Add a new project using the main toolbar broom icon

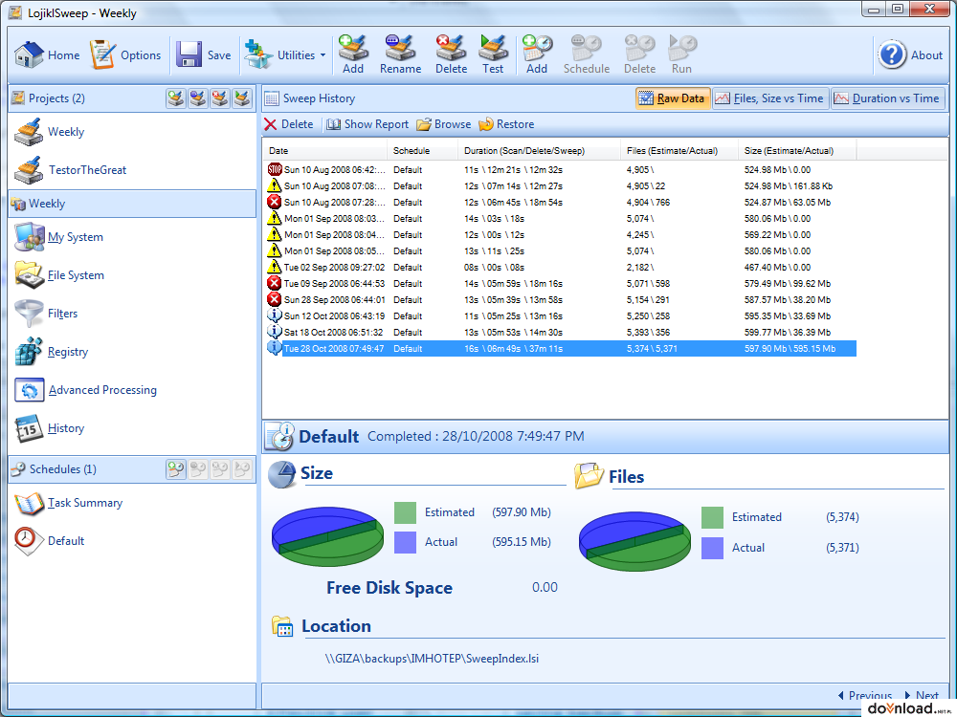pyautogui.click(x=353, y=54)
